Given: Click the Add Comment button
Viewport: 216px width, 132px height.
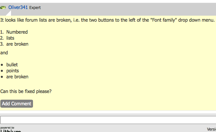Looking at the screenshot, I should click(x=17, y=104).
